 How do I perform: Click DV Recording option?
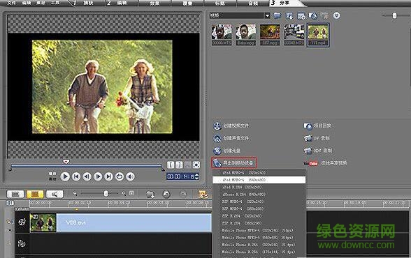pos(317,138)
